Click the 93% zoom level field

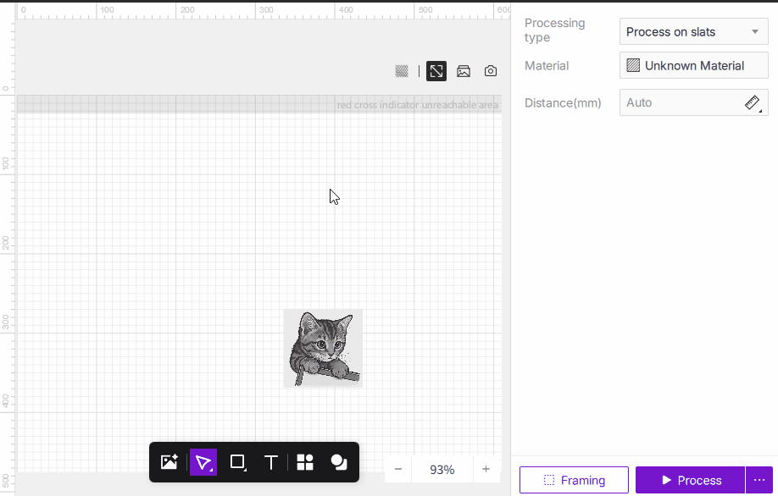[x=442, y=469]
